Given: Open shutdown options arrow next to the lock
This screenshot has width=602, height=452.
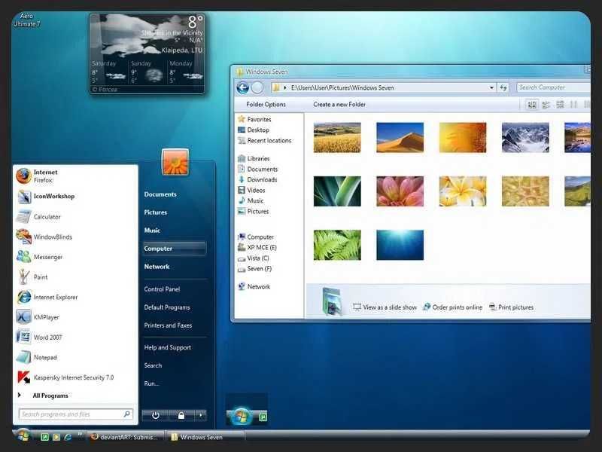Looking at the screenshot, I should [200, 415].
